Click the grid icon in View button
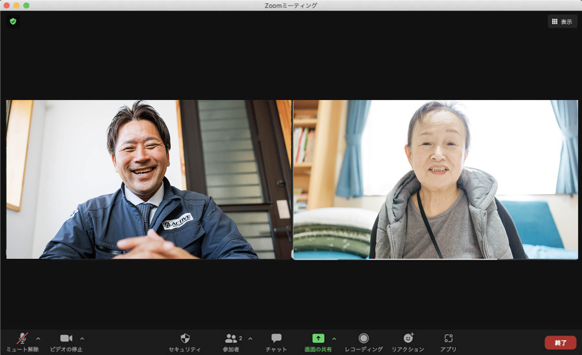The image size is (582, 355). tap(555, 22)
